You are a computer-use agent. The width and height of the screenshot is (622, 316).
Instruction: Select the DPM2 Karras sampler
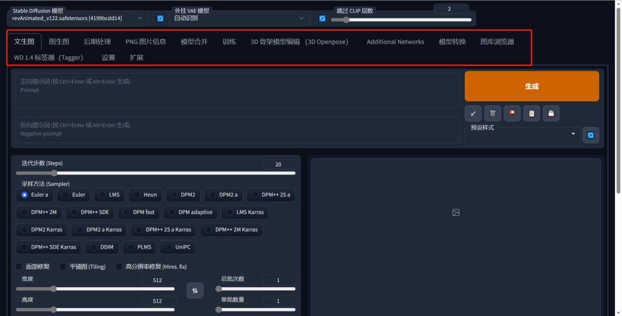tap(41, 230)
